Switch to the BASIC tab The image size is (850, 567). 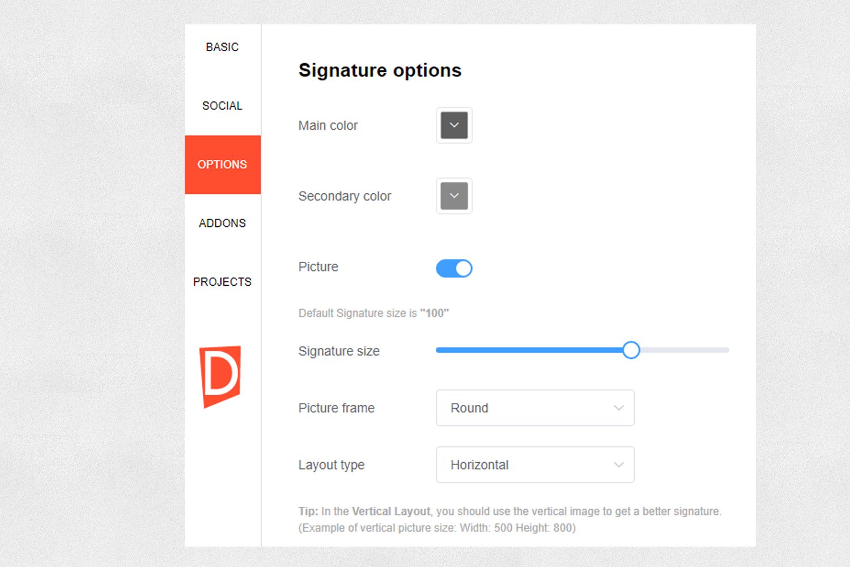coord(222,47)
